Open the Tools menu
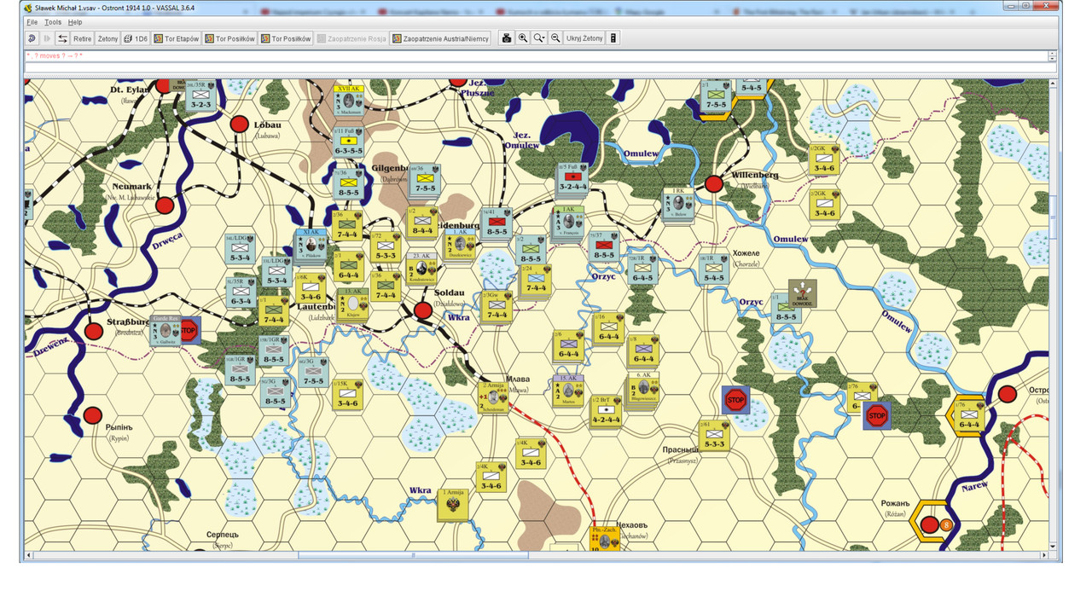 point(52,22)
